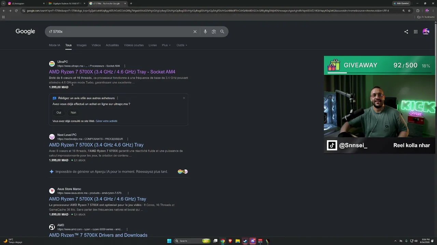Viewport: 437px width, 245px height.
Task: Open the Windows Start menu
Action: pos(169,241)
